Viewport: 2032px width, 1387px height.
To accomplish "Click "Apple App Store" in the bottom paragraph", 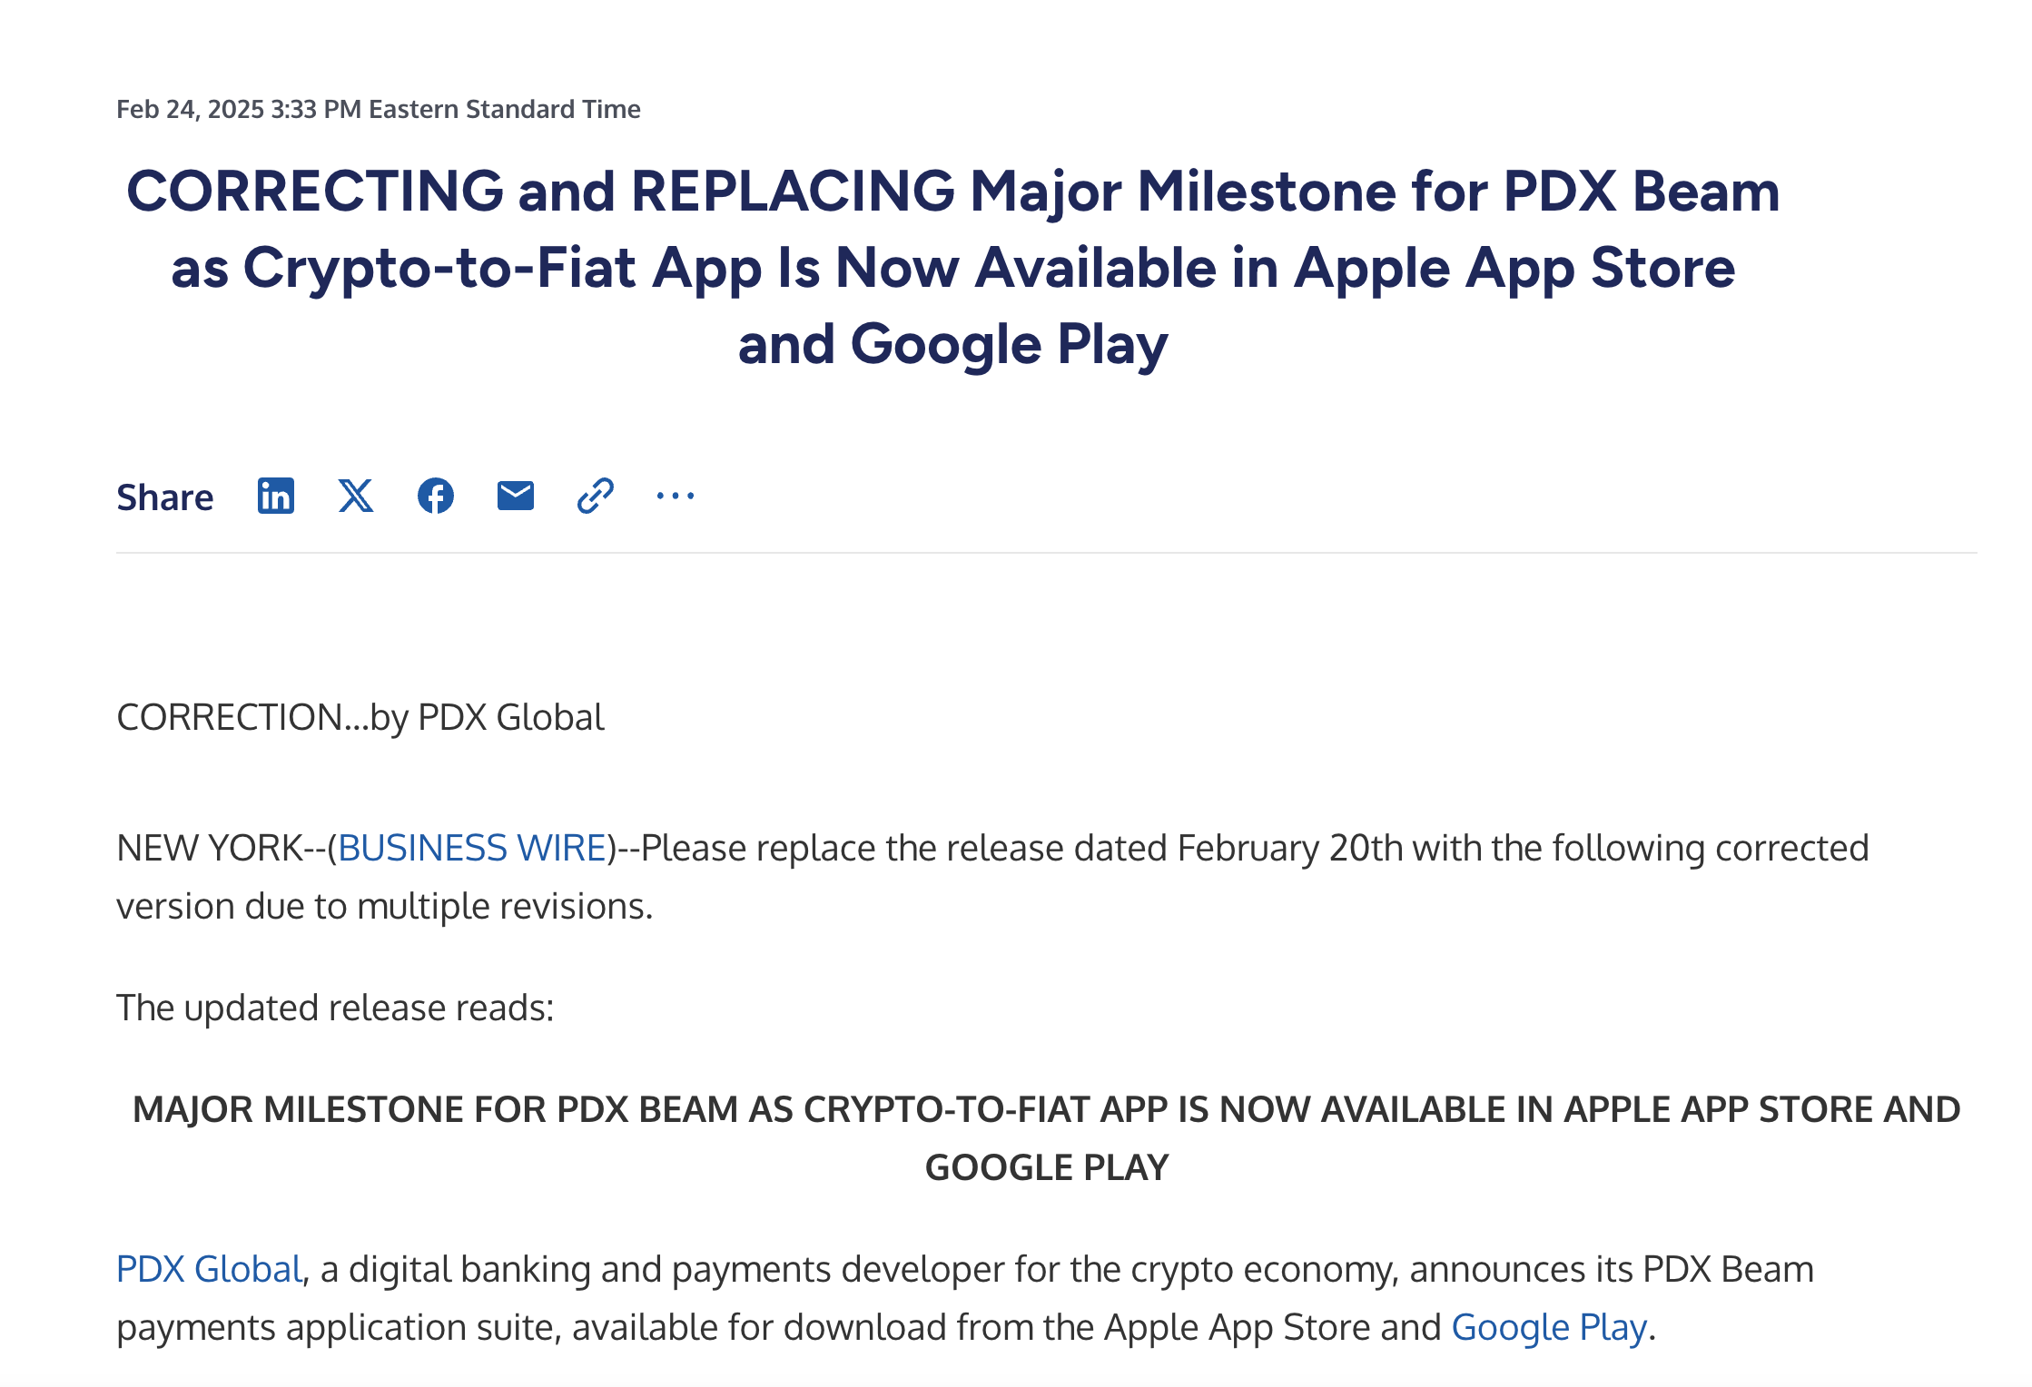I will pyautogui.click(x=1237, y=1328).
